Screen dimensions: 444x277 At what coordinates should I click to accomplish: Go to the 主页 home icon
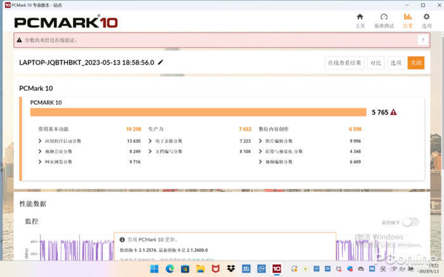360,17
